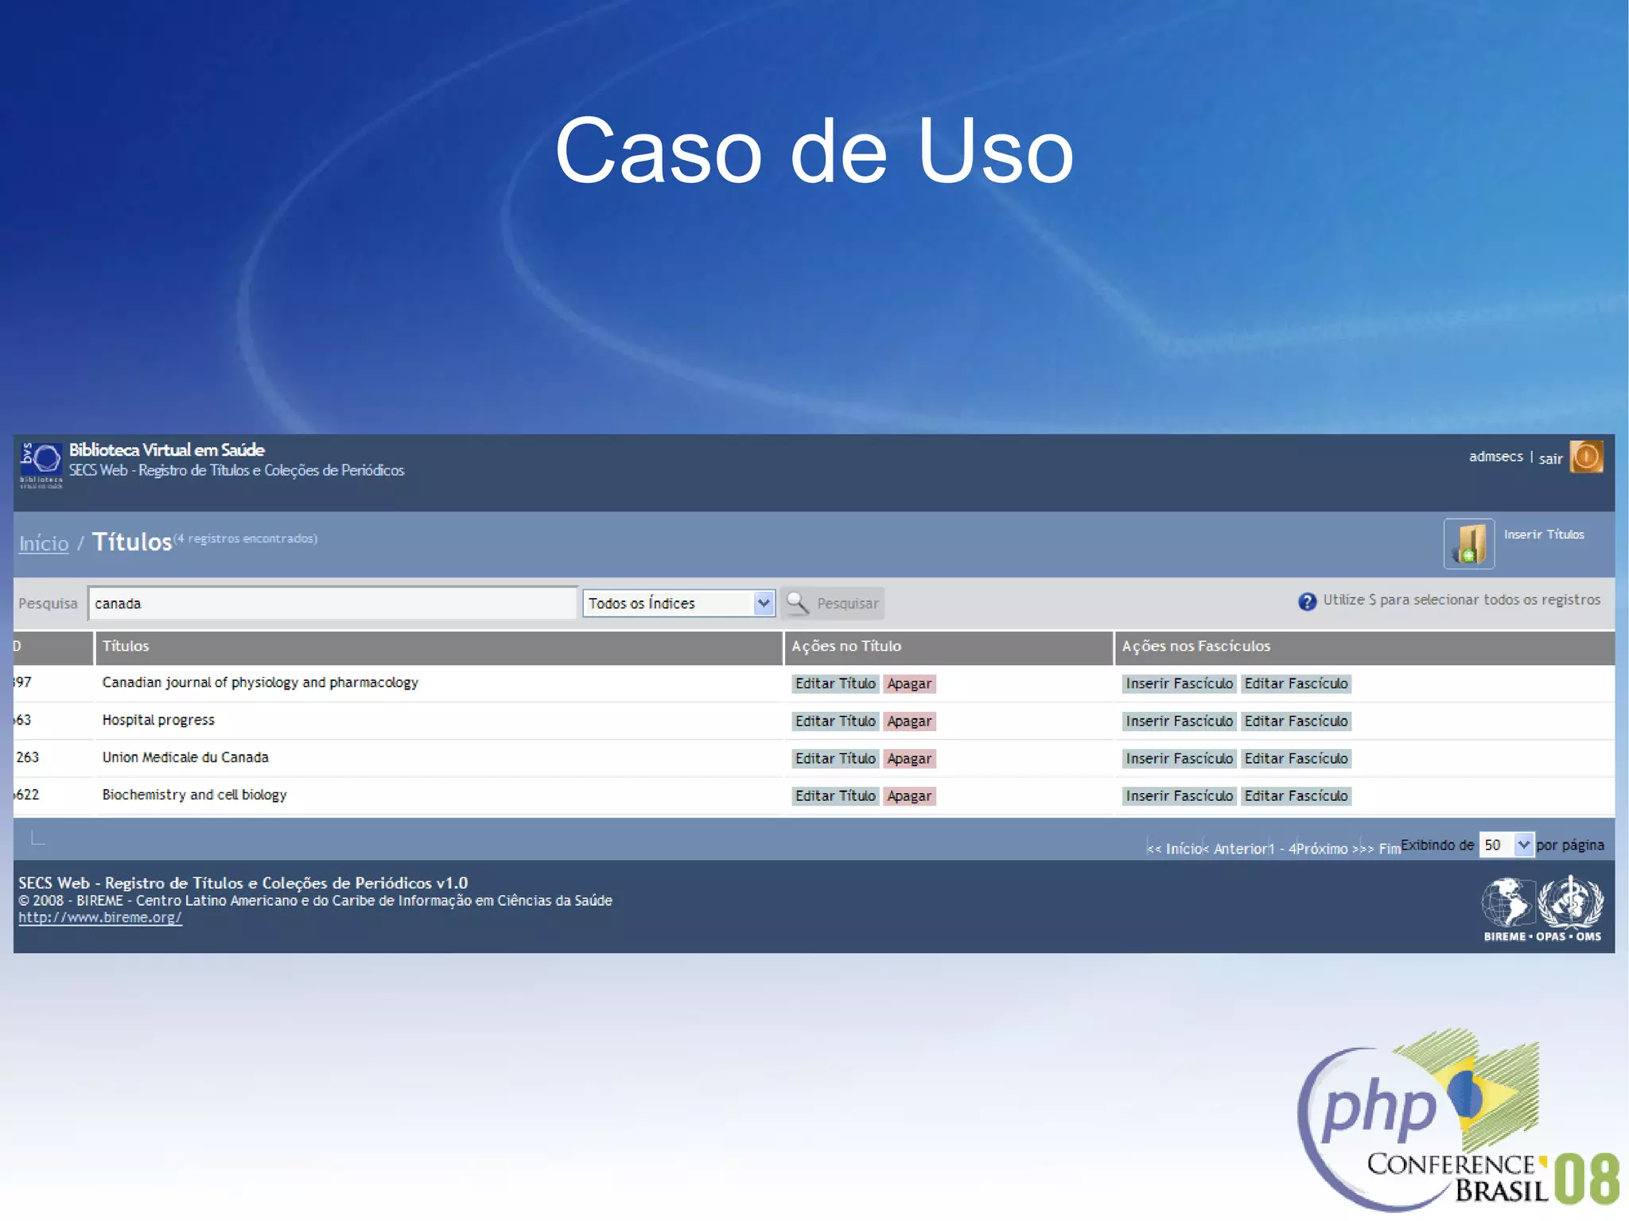Click the Inserir Títulos folder icon
Screen dimensions: 1629x1221
tap(1468, 544)
